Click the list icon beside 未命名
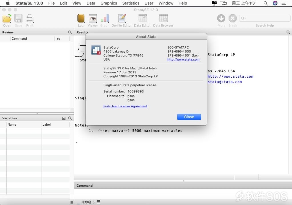The height and width of the screenshot is (205, 292). 99,202
